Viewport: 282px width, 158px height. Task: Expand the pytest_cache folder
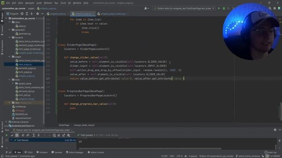tap(13, 83)
